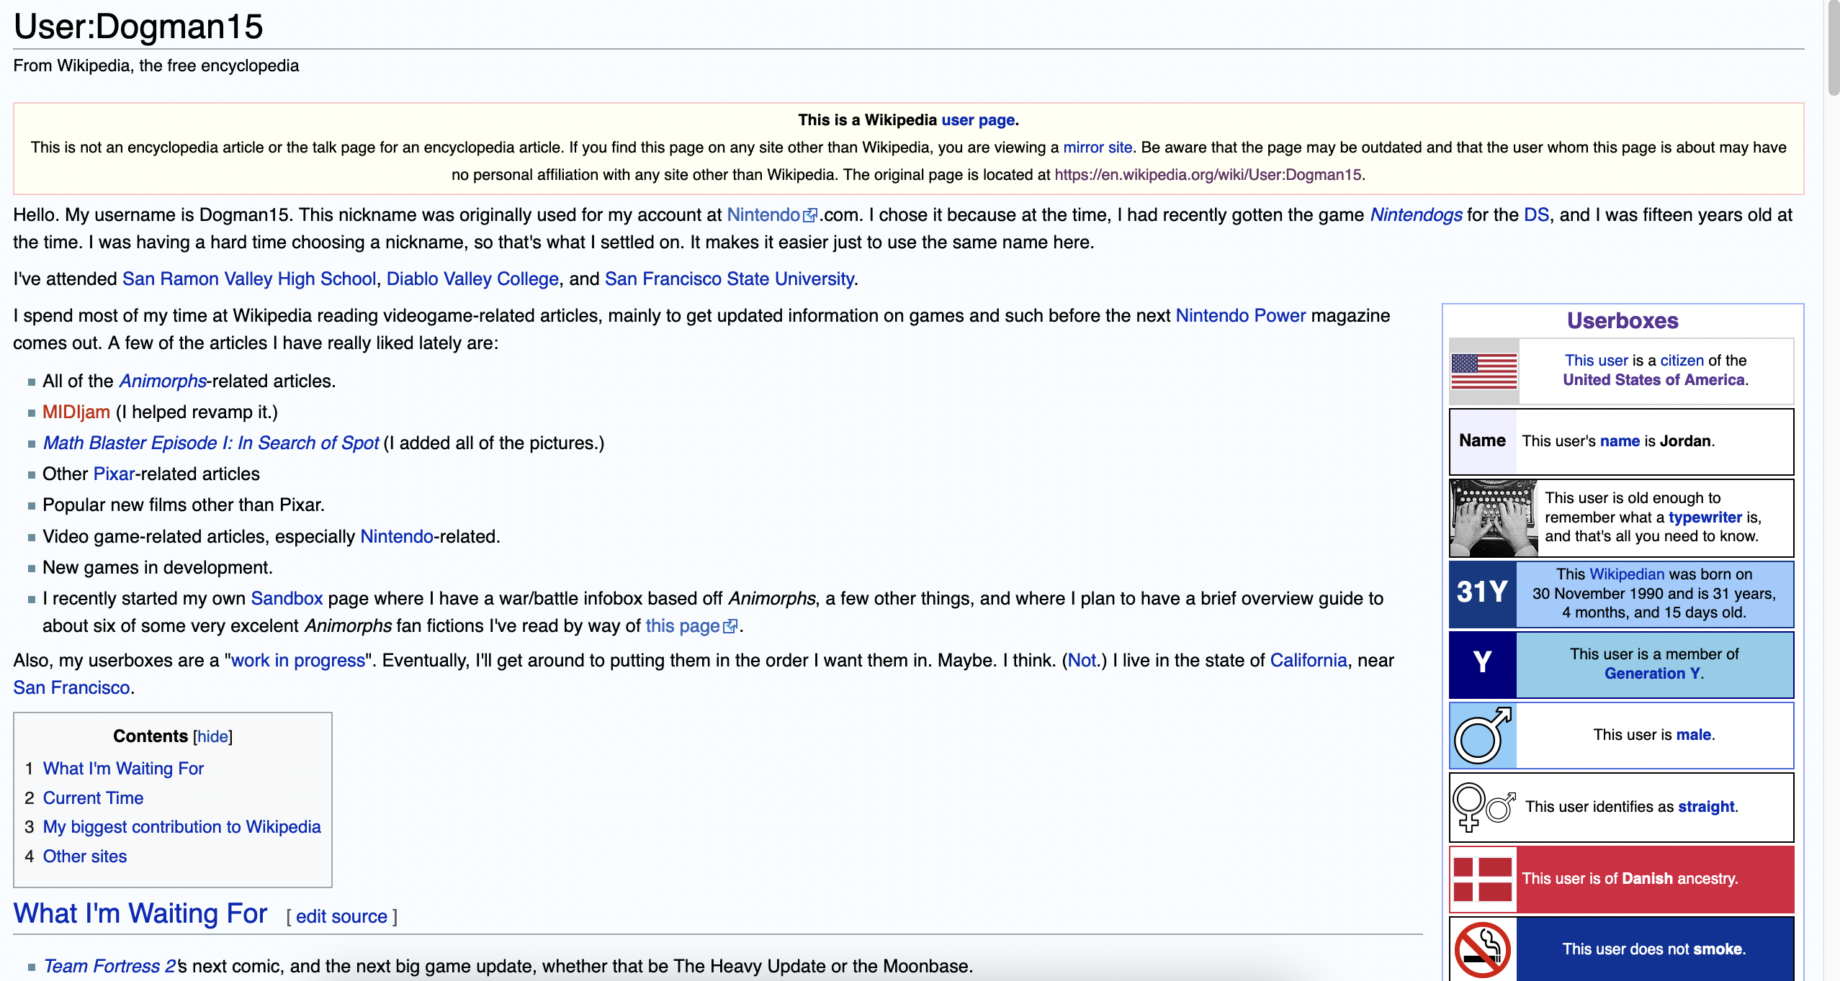This screenshot has height=981, width=1840.
Task: Click the Generation Y letter badge
Action: click(x=1483, y=664)
